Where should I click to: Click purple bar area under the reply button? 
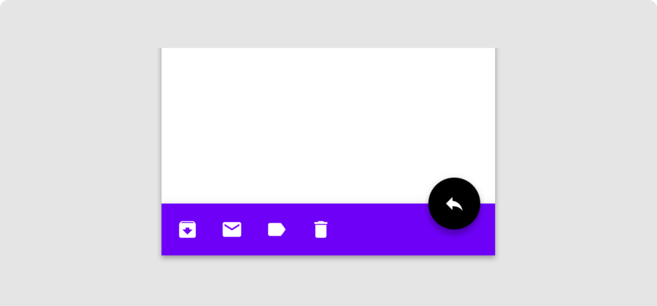(454, 243)
